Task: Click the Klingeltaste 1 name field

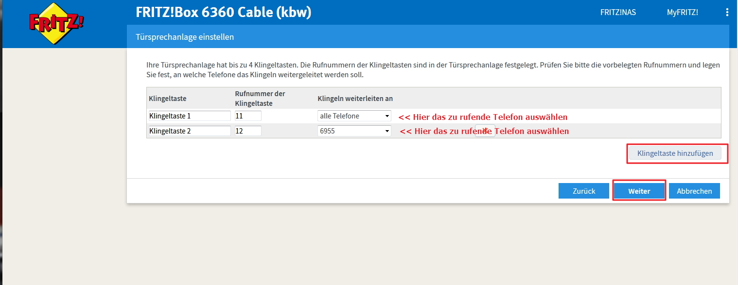Action: [x=189, y=116]
